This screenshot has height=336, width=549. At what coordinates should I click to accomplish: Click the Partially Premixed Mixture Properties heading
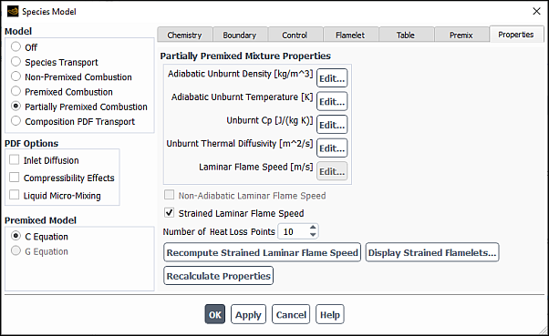[245, 56]
